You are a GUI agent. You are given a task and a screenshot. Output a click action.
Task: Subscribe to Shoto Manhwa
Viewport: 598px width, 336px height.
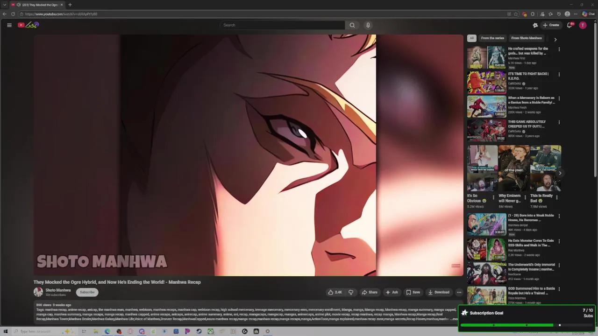tap(87, 292)
